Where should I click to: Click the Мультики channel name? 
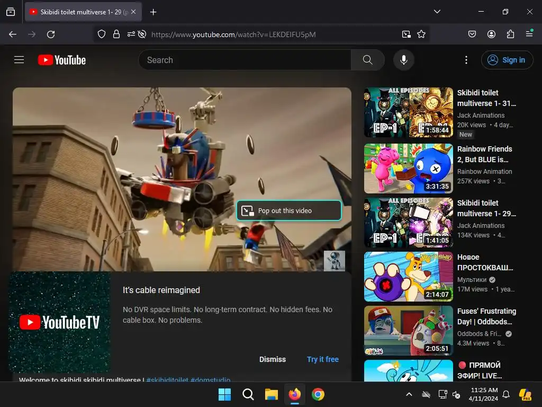[472, 280]
